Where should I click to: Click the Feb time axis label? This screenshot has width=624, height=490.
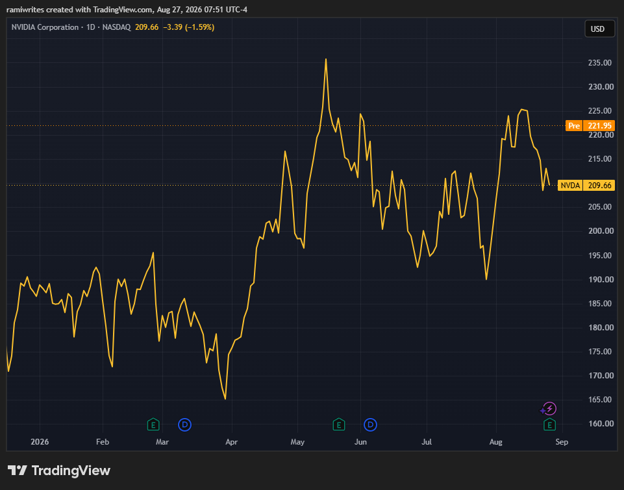point(103,442)
